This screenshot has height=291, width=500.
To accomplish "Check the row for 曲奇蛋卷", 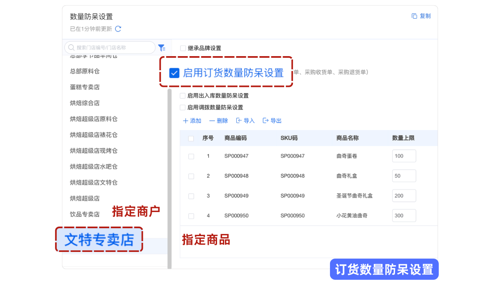I will 191,156.
